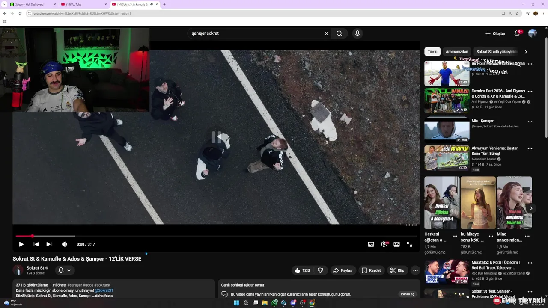Open options for Mix - Şanışer
The image size is (548, 308).
(x=530, y=121)
